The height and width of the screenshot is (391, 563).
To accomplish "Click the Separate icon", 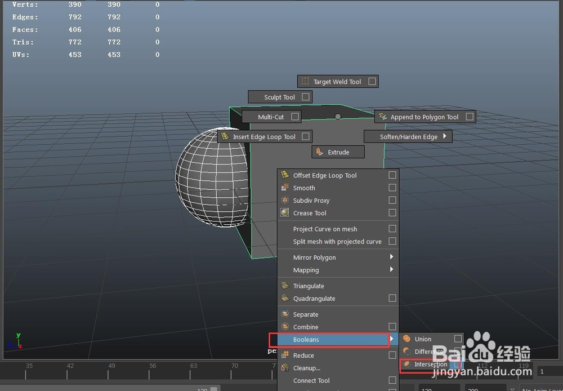I will pyautogui.click(x=285, y=314).
